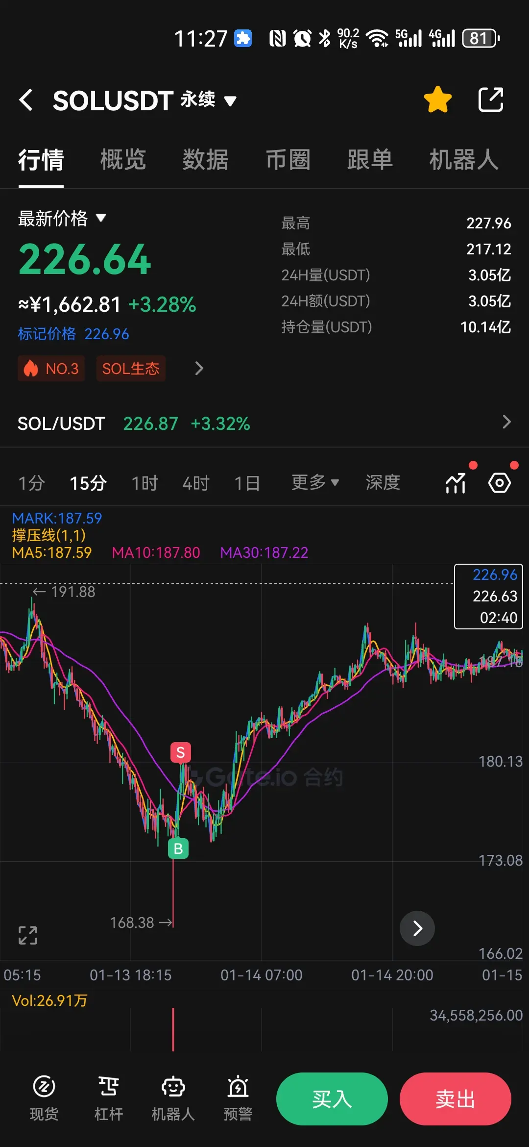Tap the green B buy marker
This screenshot has width=529, height=1147.
[x=178, y=848]
